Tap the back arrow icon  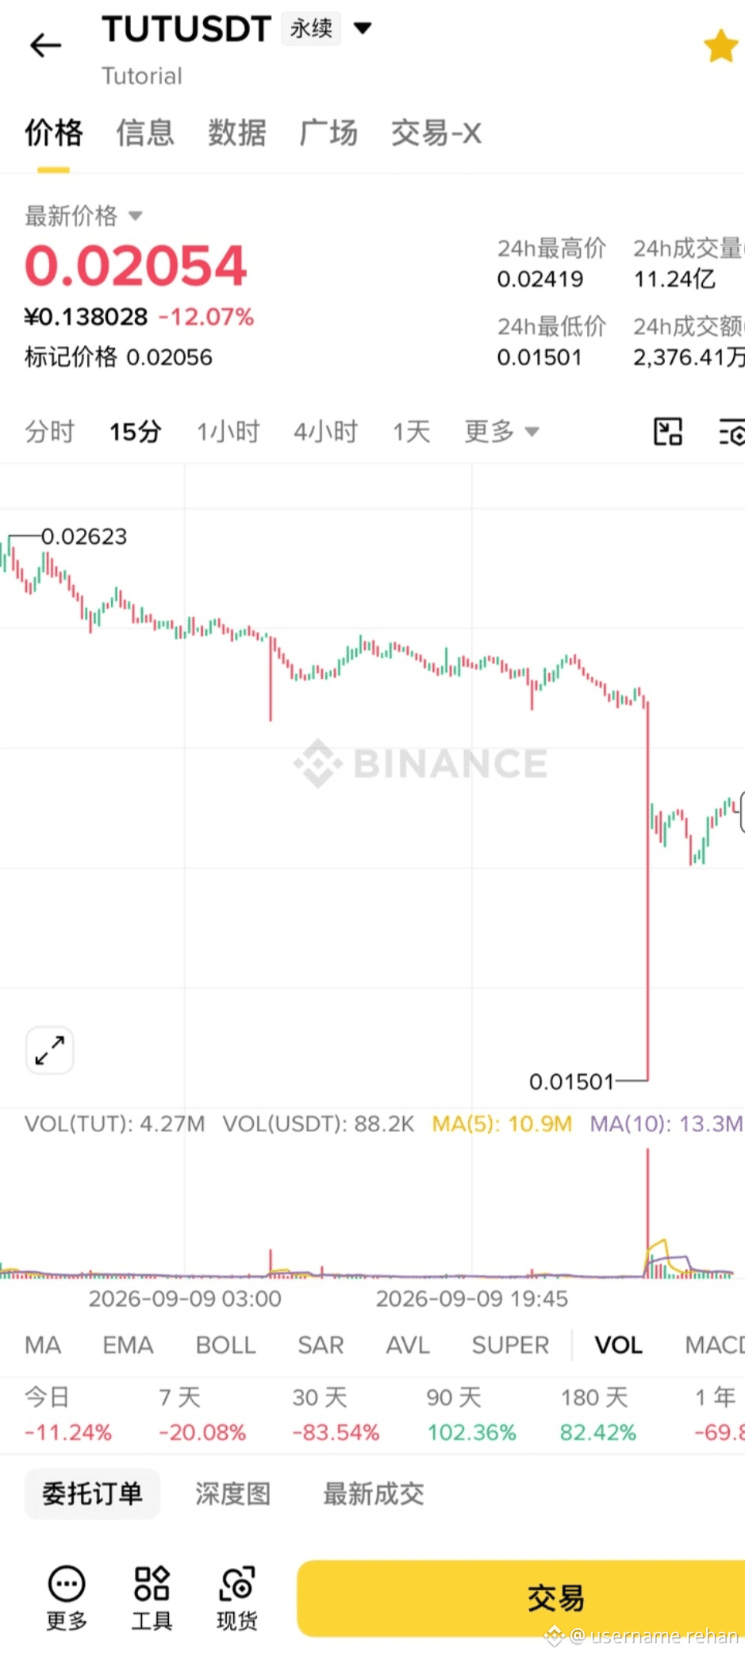click(45, 45)
